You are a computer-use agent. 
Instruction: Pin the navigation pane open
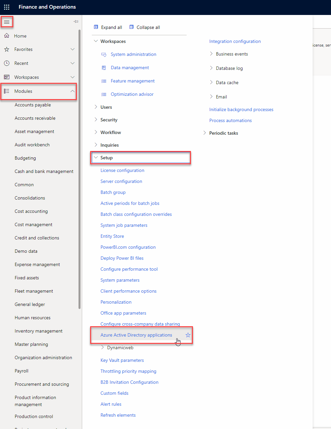coord(76,22)
